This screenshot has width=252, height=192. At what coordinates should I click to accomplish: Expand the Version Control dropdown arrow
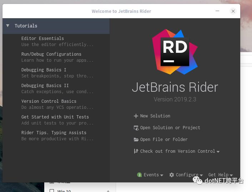tap(218, 152)
